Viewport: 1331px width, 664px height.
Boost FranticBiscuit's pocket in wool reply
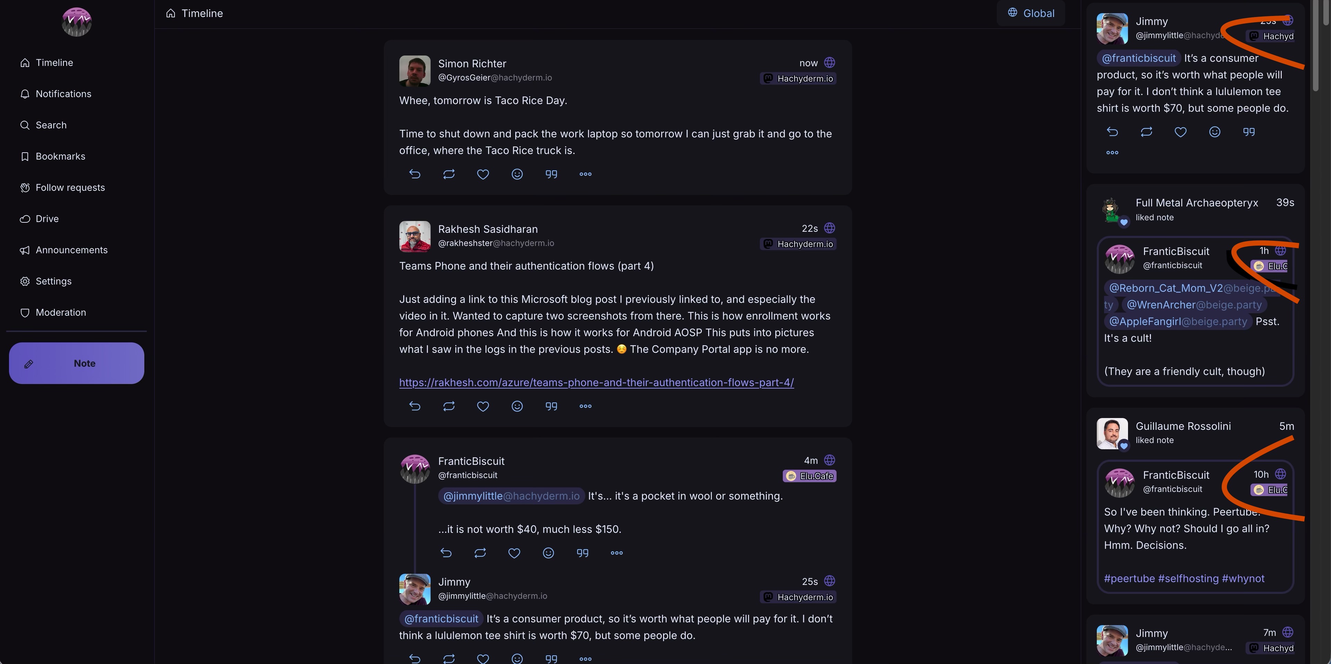tap(480, 553)
